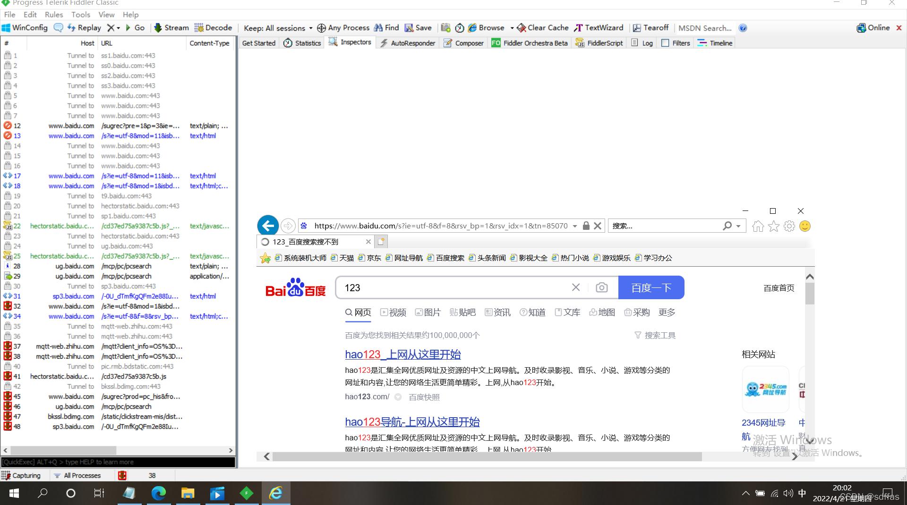Screen dimensions: 907x505
Task: Open browser favorites star icon
Action: pyautogui.click(x=774, y=227)
